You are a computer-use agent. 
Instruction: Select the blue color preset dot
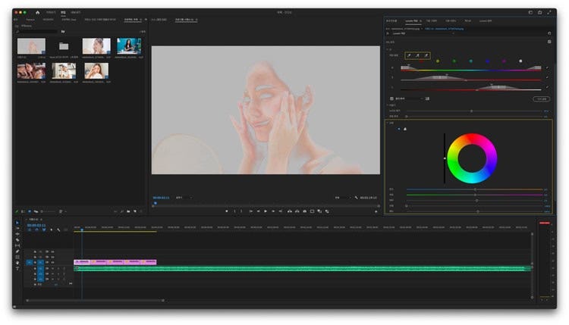tap(487, 61)
